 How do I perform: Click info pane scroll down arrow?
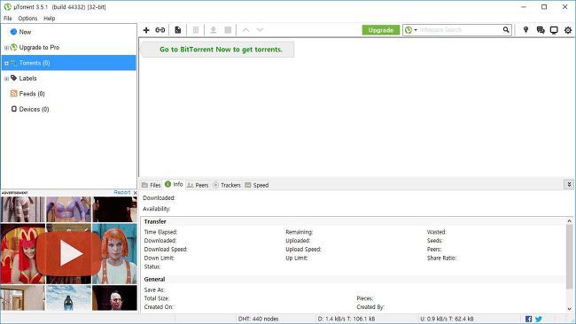coord(569,309)
